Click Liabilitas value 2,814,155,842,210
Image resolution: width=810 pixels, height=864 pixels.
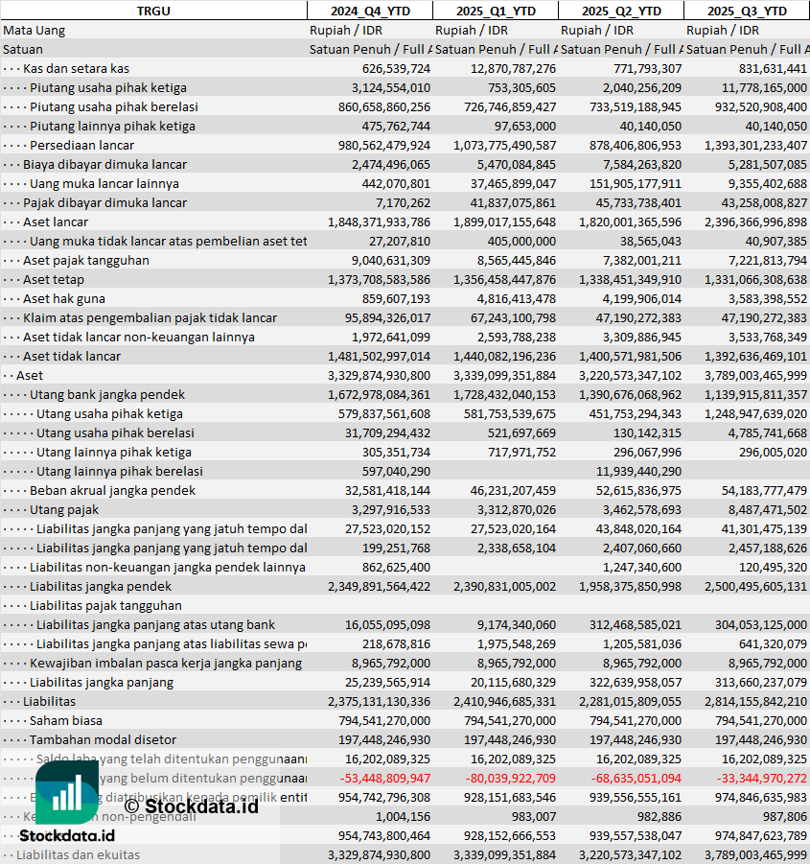[755, 701]
